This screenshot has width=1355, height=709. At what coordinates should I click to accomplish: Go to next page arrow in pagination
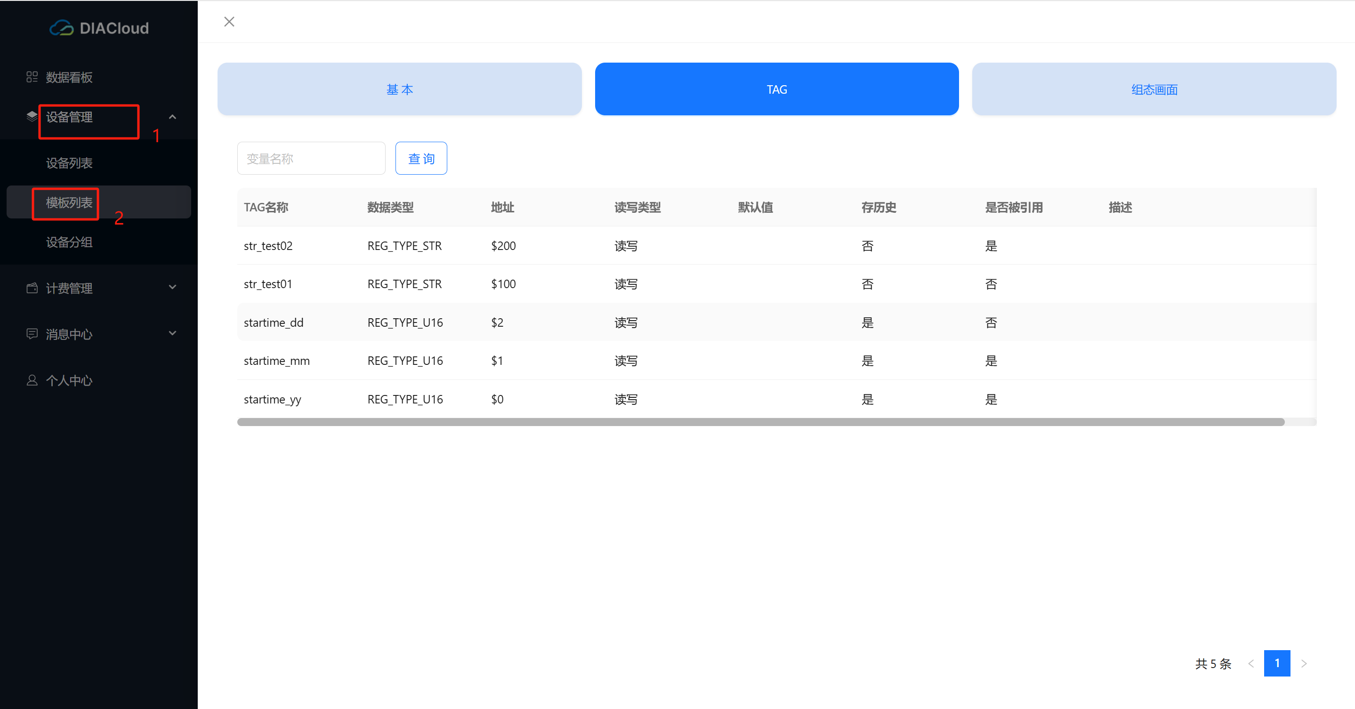click(x=1304, y=663)
